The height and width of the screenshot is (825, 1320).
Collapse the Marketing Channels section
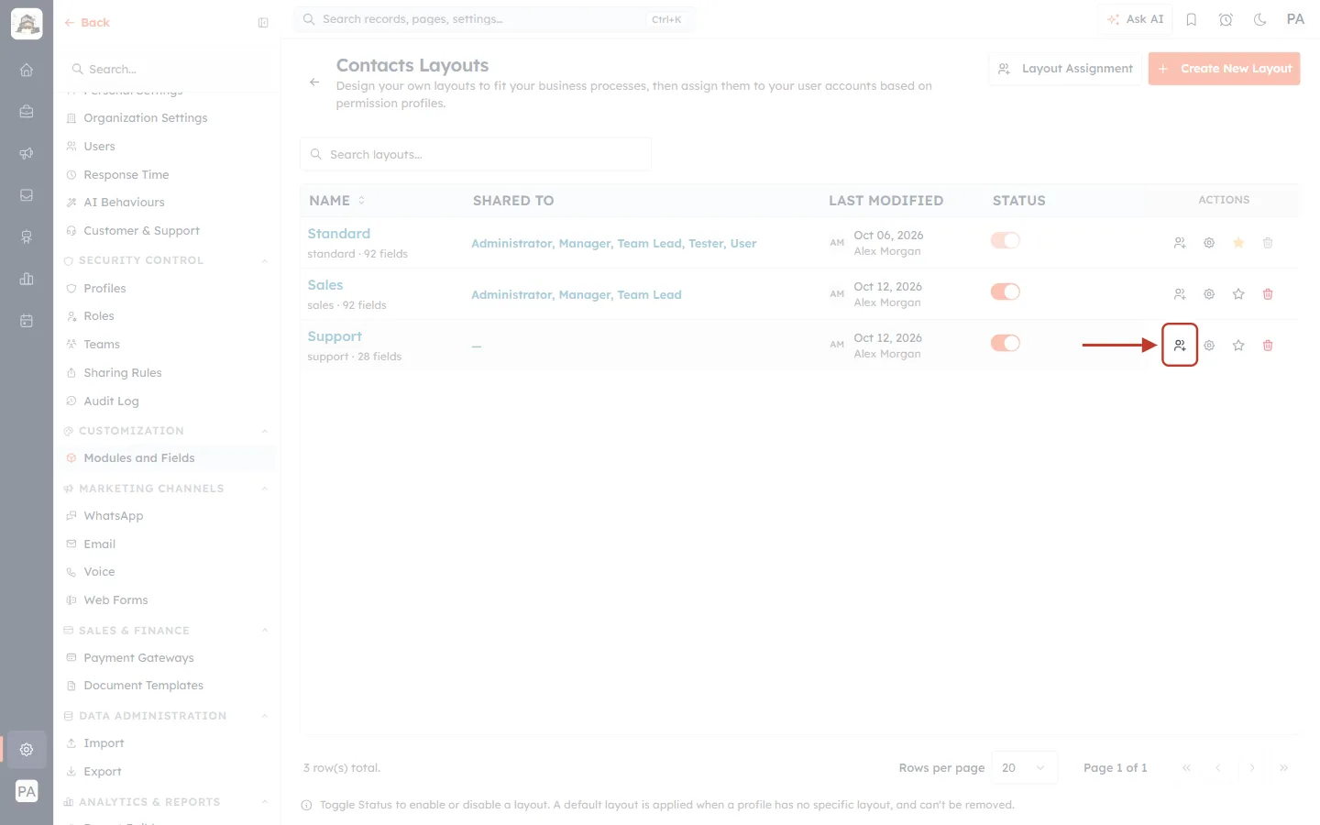[265, 489]
